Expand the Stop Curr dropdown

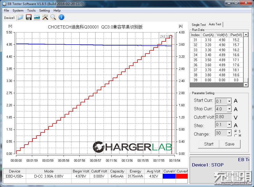[229, 109]
